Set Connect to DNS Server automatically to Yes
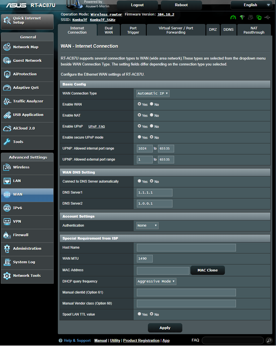This screenshot has width=276, height=346. (x=139, y=181)
